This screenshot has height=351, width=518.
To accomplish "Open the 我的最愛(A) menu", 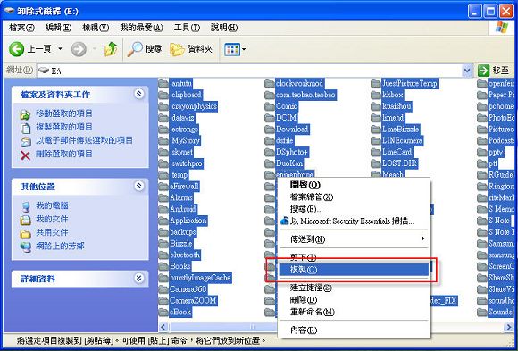I will [141, 28].
